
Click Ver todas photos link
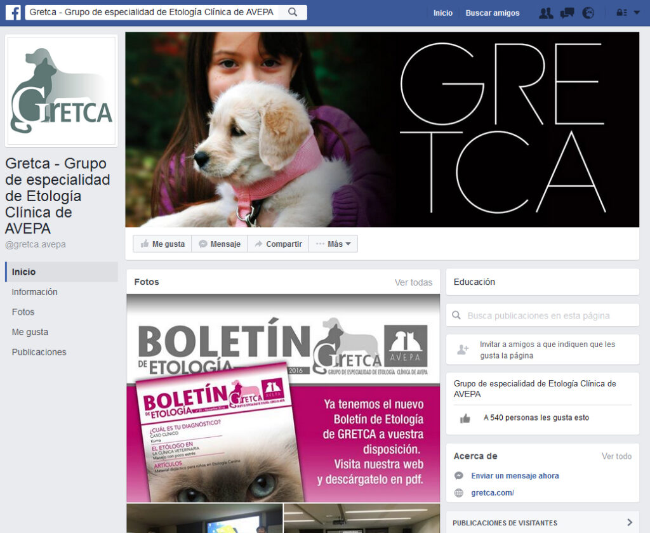tap(413, 282)
